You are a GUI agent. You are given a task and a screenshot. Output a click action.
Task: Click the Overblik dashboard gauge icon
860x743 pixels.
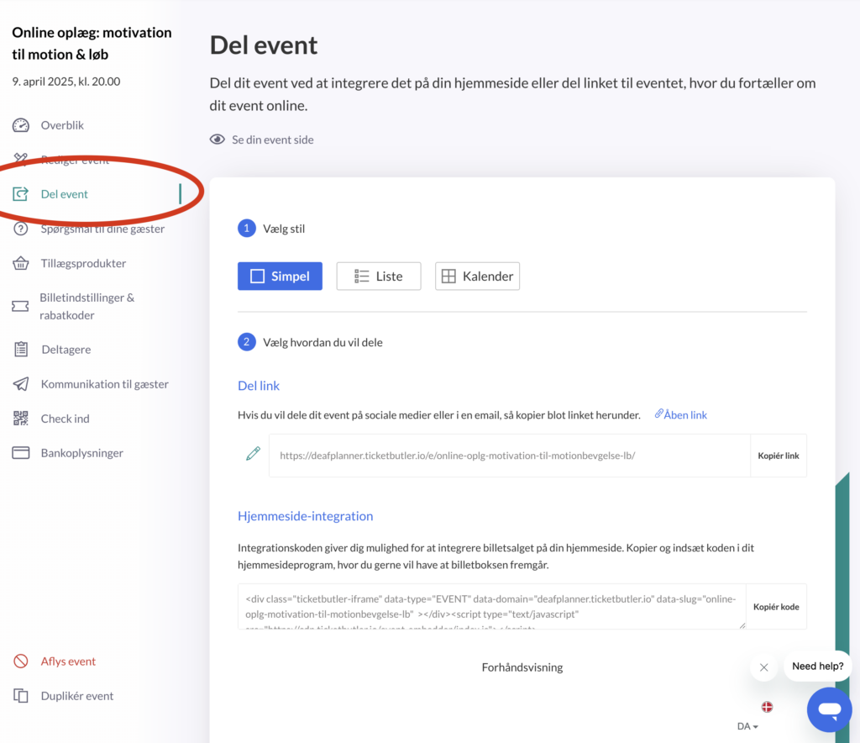[21, 125]
